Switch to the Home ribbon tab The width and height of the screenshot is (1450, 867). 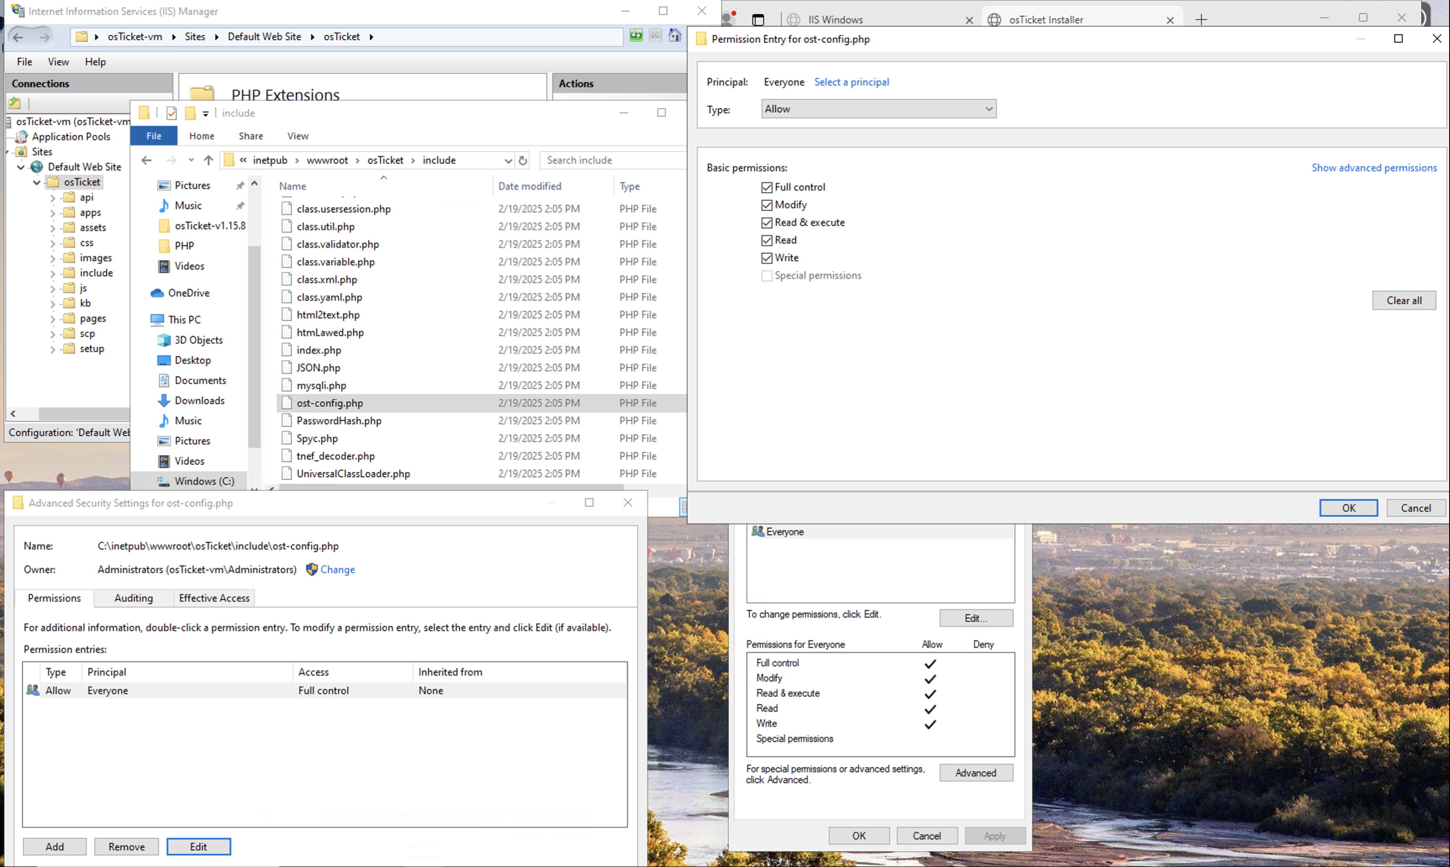[202, 136]
